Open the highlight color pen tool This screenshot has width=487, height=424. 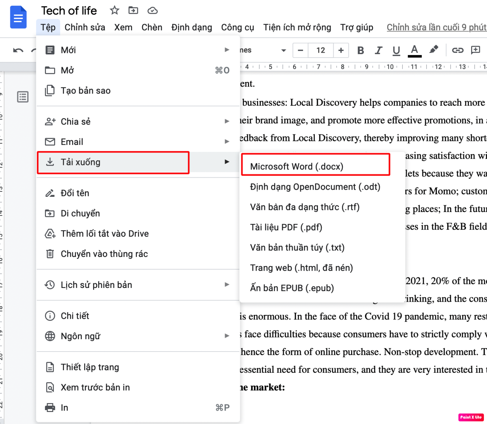click(x=434, y=50)
